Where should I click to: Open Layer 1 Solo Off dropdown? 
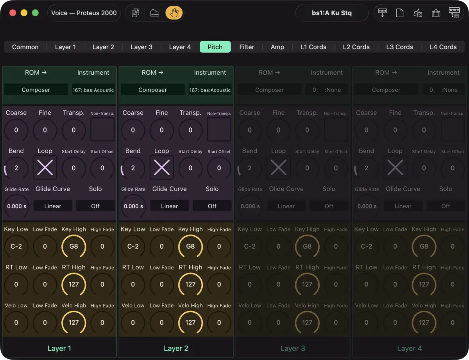coord(95,206)
